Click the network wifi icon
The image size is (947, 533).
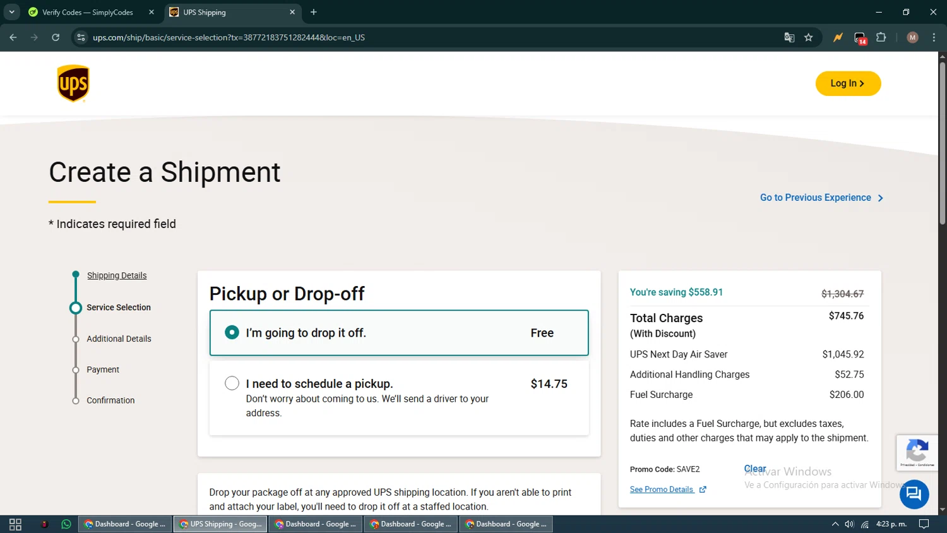865,524
